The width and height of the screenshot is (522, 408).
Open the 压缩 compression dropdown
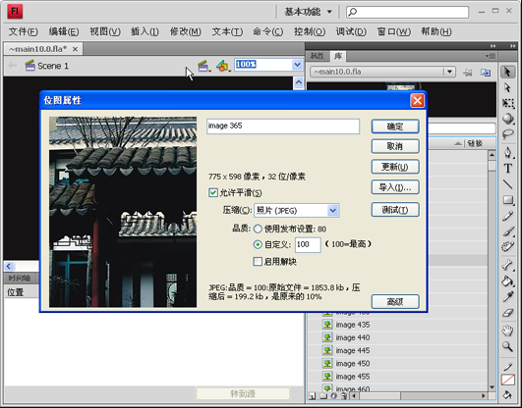(x=332, y=210)
